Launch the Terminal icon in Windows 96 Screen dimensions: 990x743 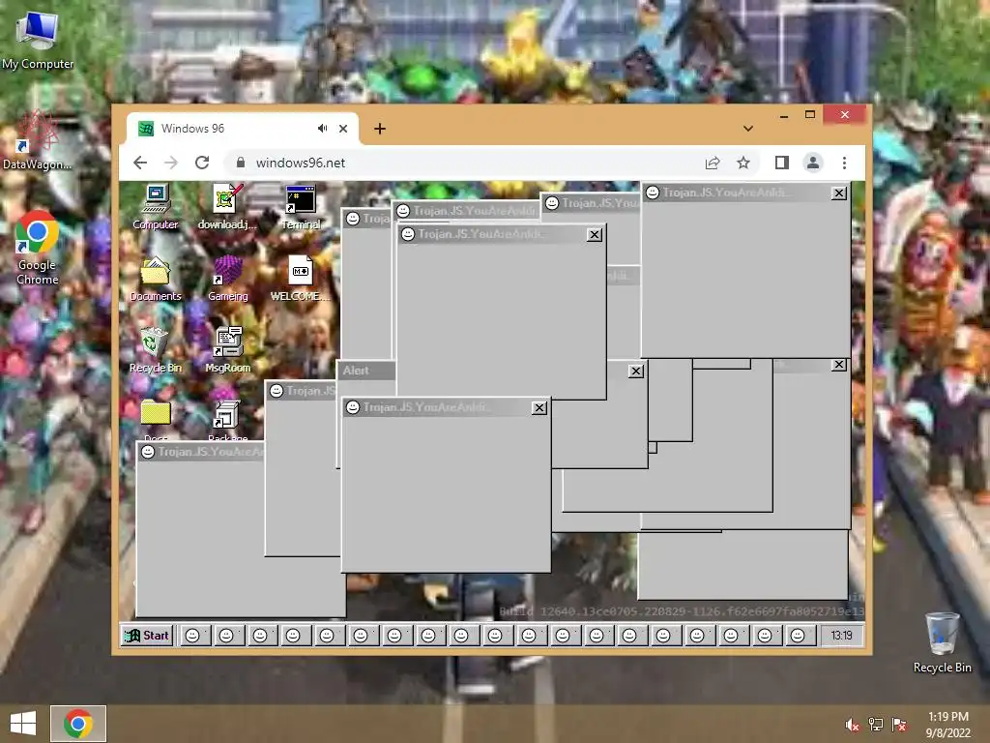(x=301, y=207)
